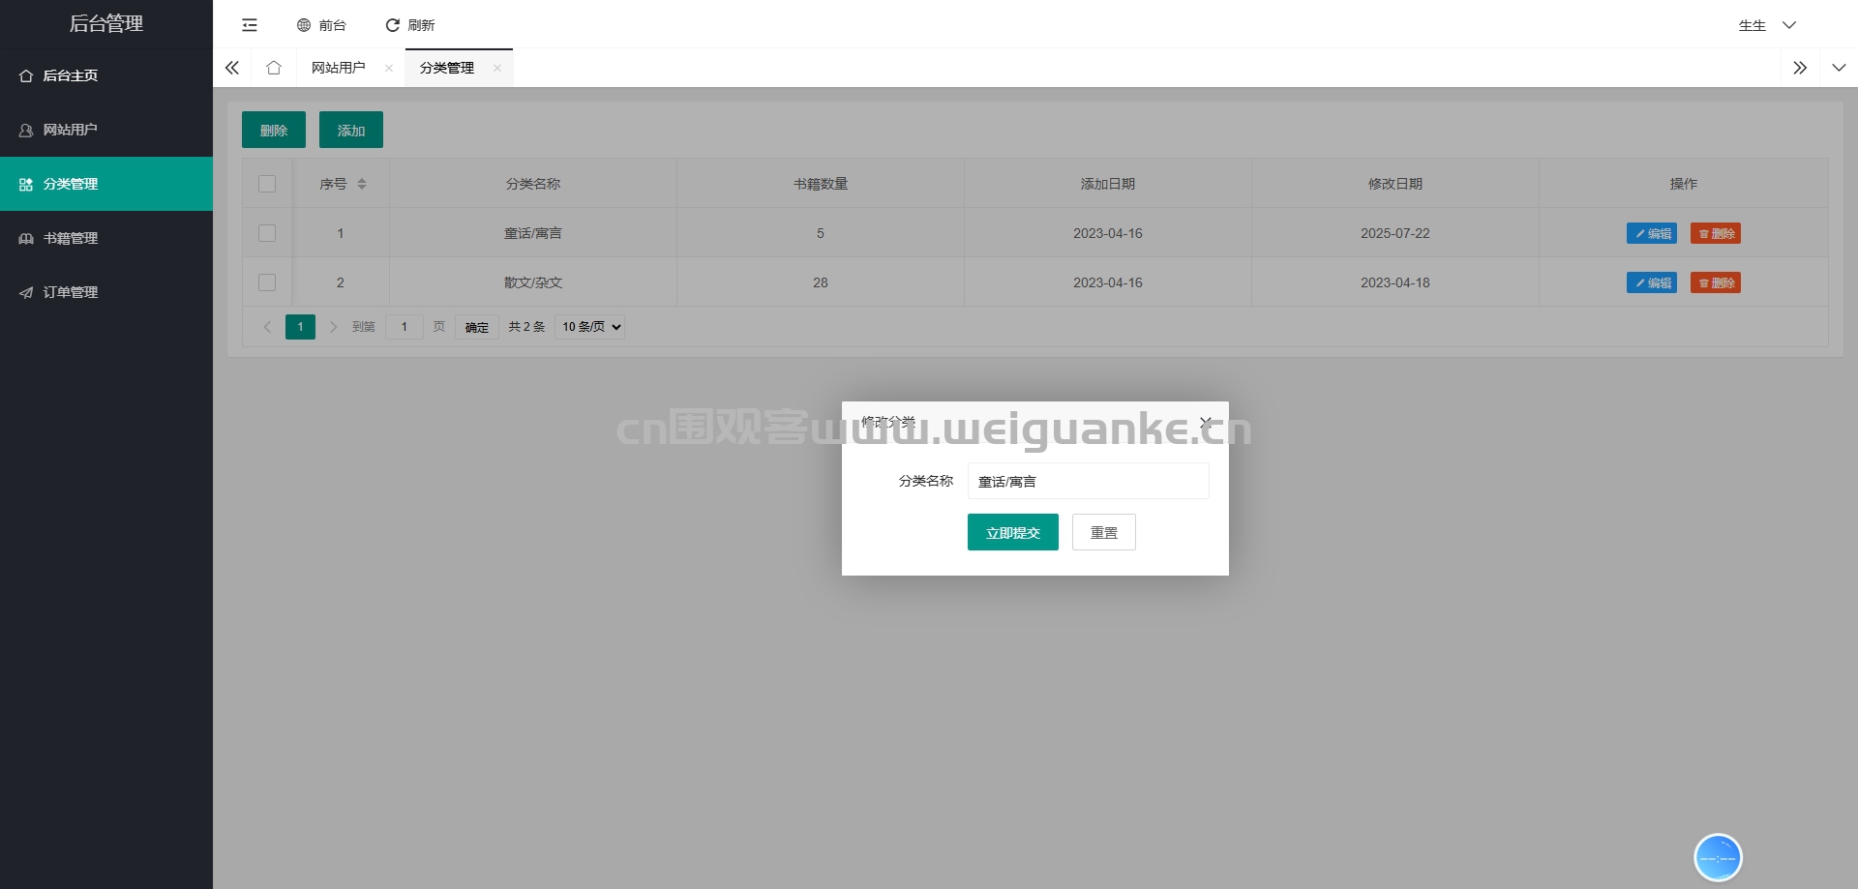Go to previous page arrow
1858x889 pixels.
coord(267,327)
